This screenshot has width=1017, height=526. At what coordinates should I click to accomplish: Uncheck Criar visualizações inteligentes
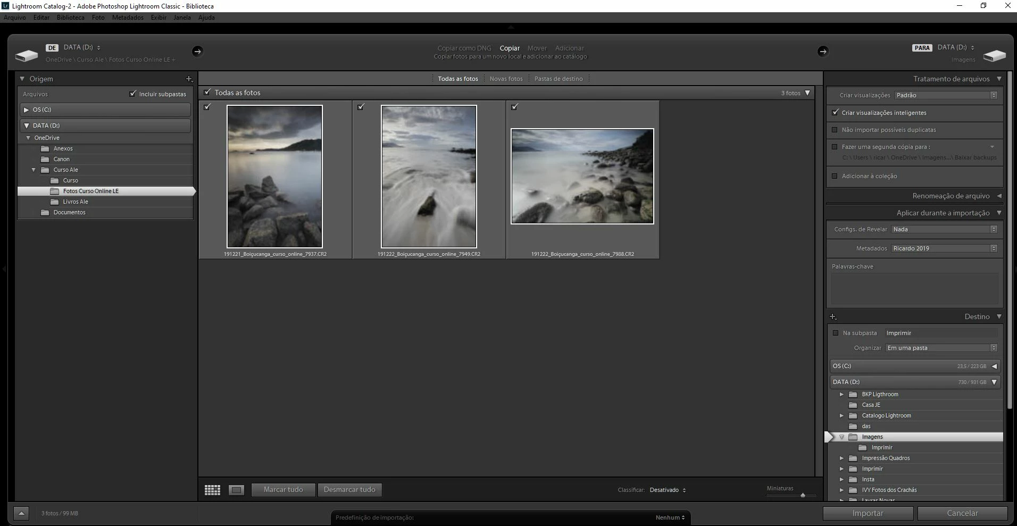(835, 113)
